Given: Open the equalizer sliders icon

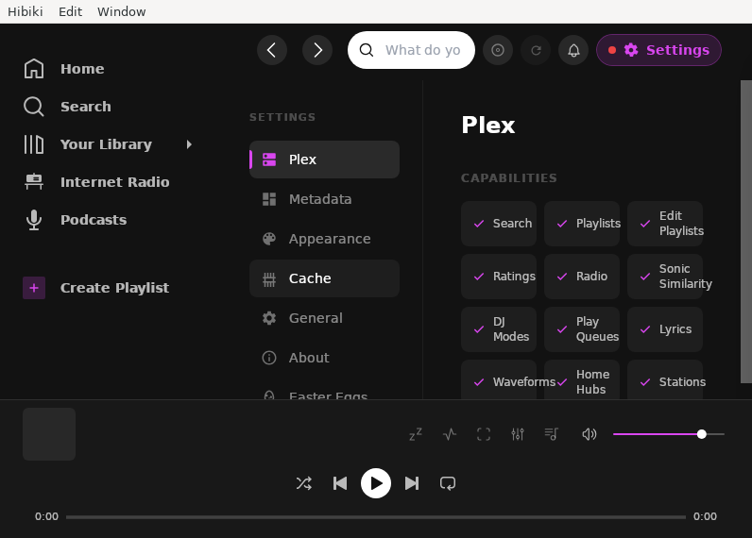Looking at the screenshot, I should coord(518,434).
